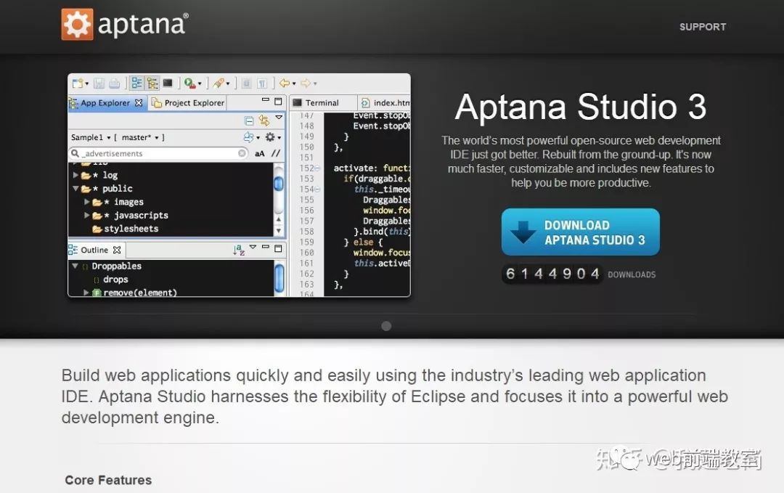Open the dropdown beside the Run icon
This screenshot has width=784, height=493.
coord(200,83)
